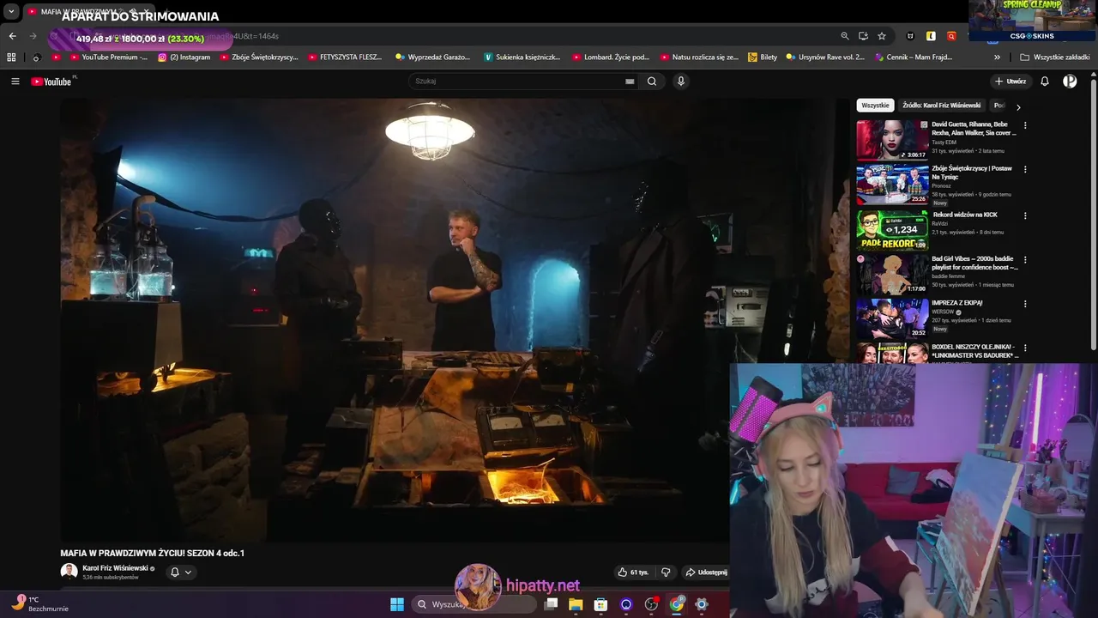
Task: Open Bad Girl Vibes playlist video
Action: [x=892, y=274]
